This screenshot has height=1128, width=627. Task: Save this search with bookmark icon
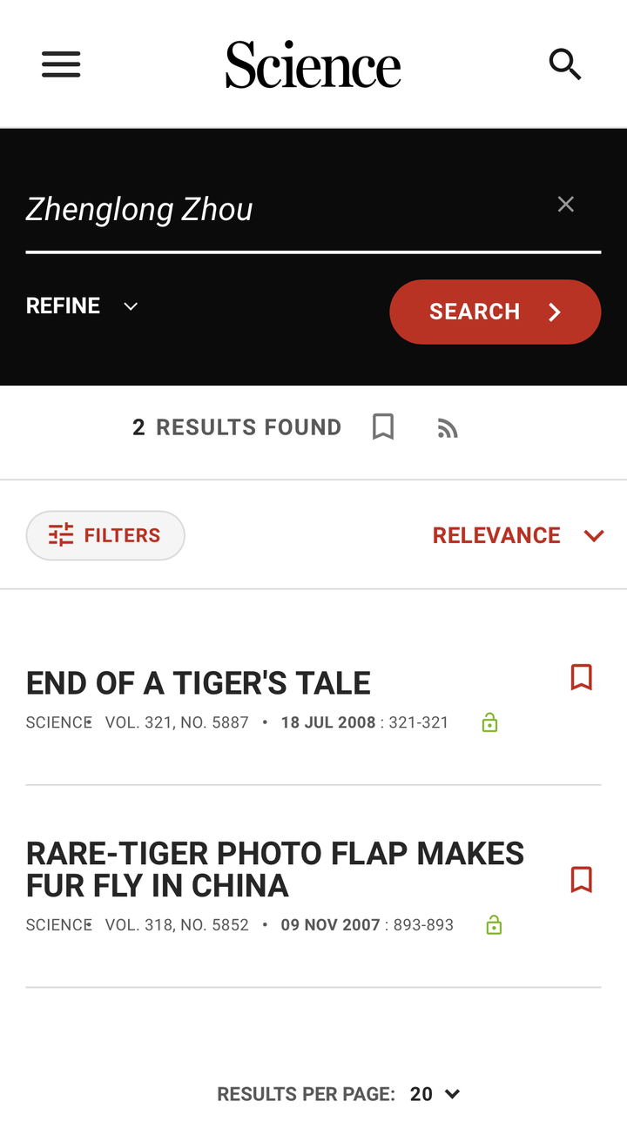click(x=383, y=426)
